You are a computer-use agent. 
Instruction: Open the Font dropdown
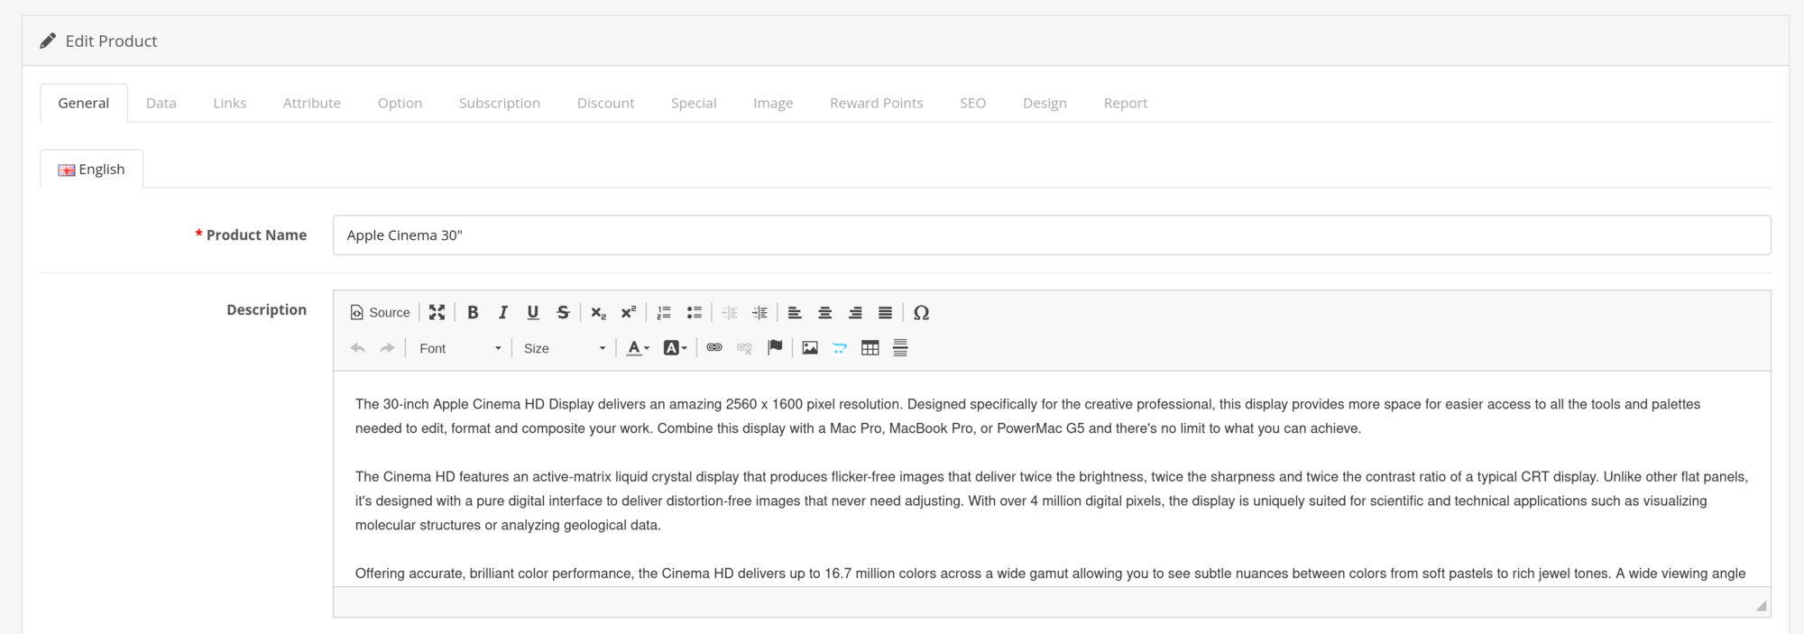460,348
